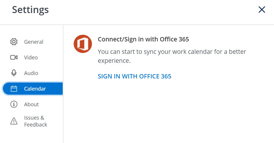274x143 pixels.
Task: Close the Settings dialog with the X
Action: (262, 10)
